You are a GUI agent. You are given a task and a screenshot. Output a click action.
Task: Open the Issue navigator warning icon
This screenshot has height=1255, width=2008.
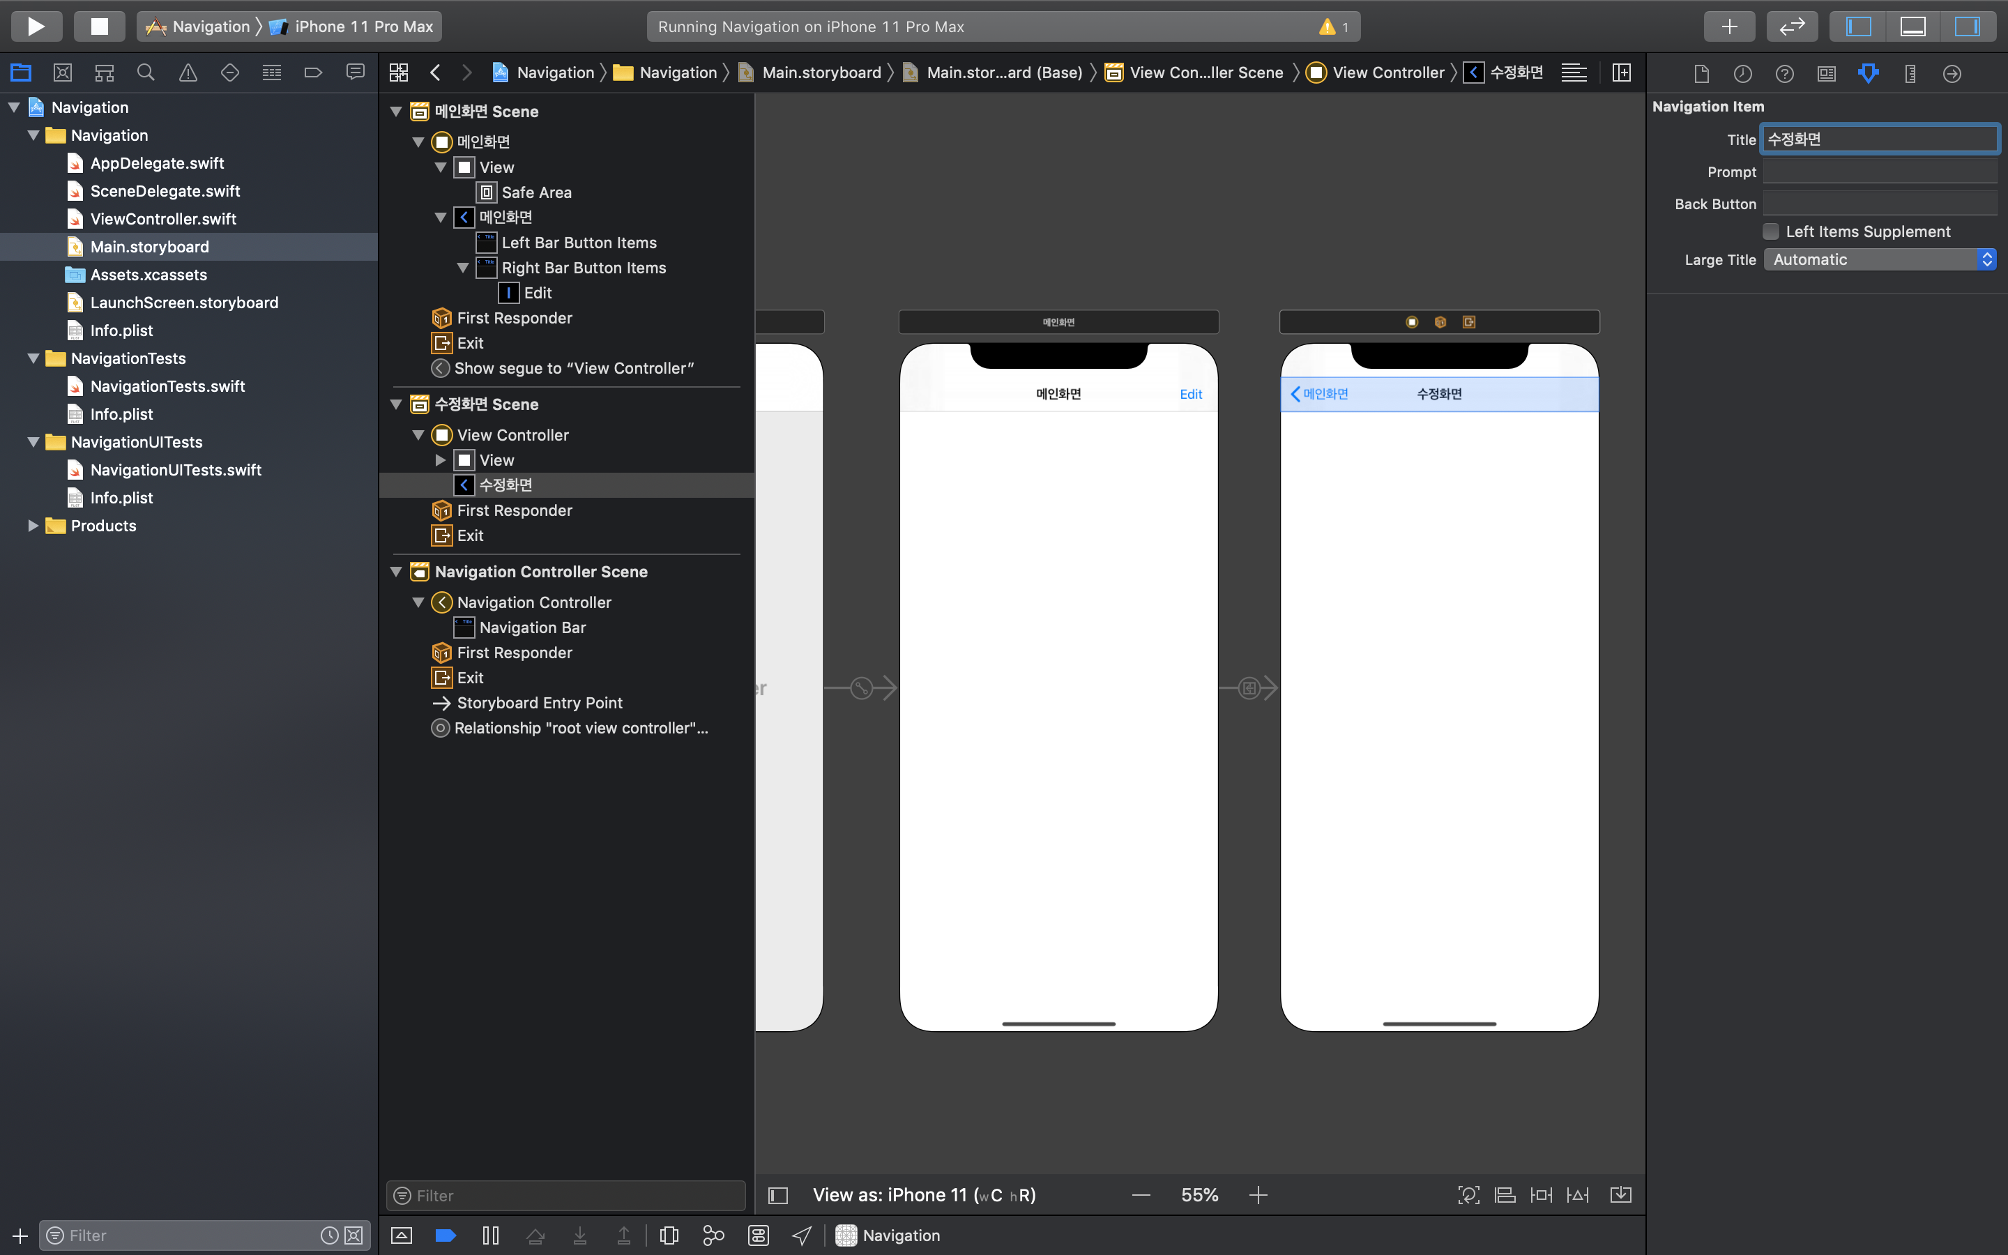point(188,73)
